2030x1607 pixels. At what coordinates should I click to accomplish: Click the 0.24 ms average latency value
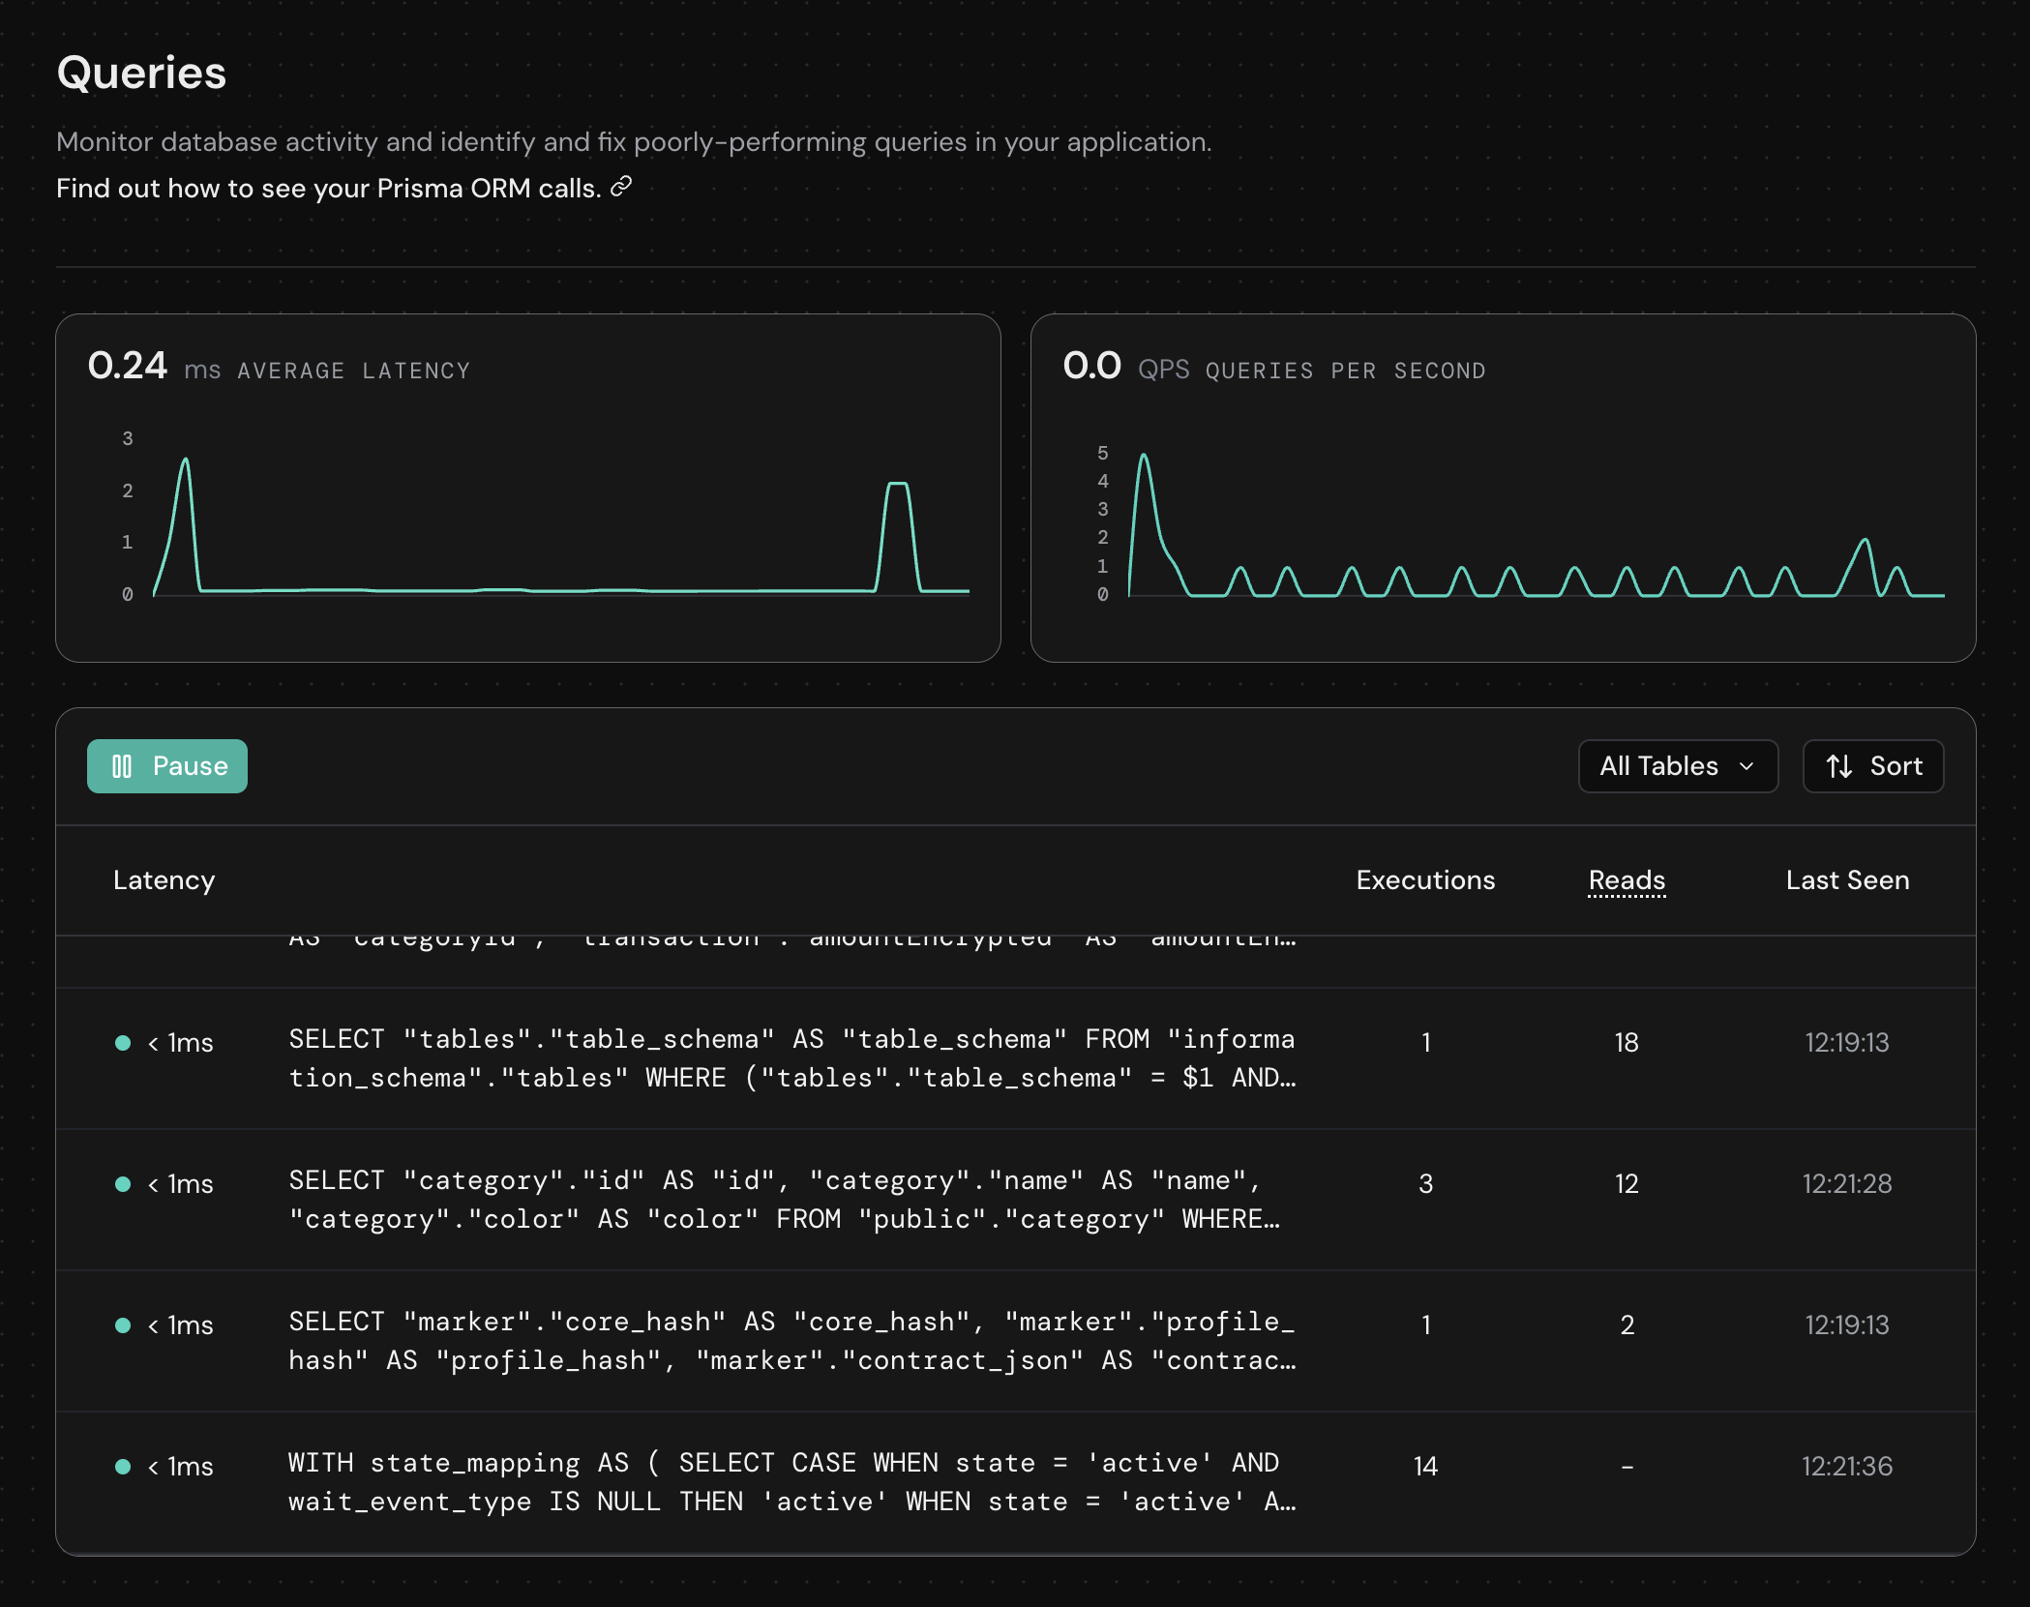click(128, 366)
